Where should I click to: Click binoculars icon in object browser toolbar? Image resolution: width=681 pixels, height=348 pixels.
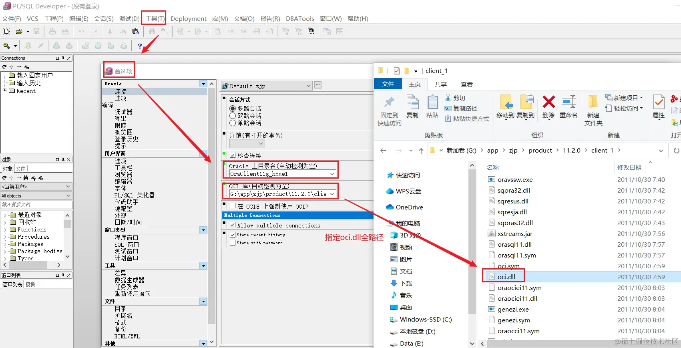(26, 178)
